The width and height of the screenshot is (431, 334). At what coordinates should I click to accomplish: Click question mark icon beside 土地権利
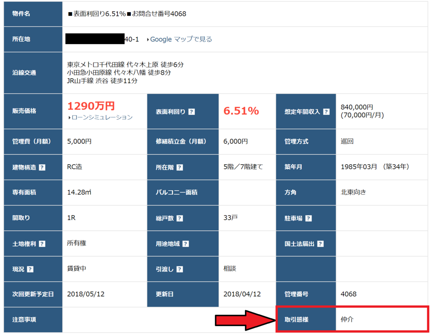tap(42, 244)
